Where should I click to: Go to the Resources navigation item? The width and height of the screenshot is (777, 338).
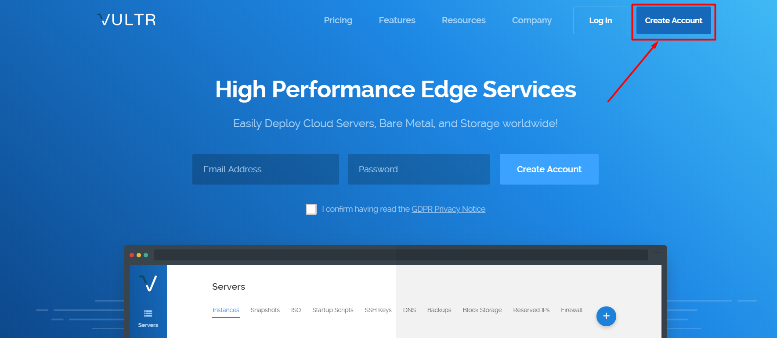(x=464, y=20)
